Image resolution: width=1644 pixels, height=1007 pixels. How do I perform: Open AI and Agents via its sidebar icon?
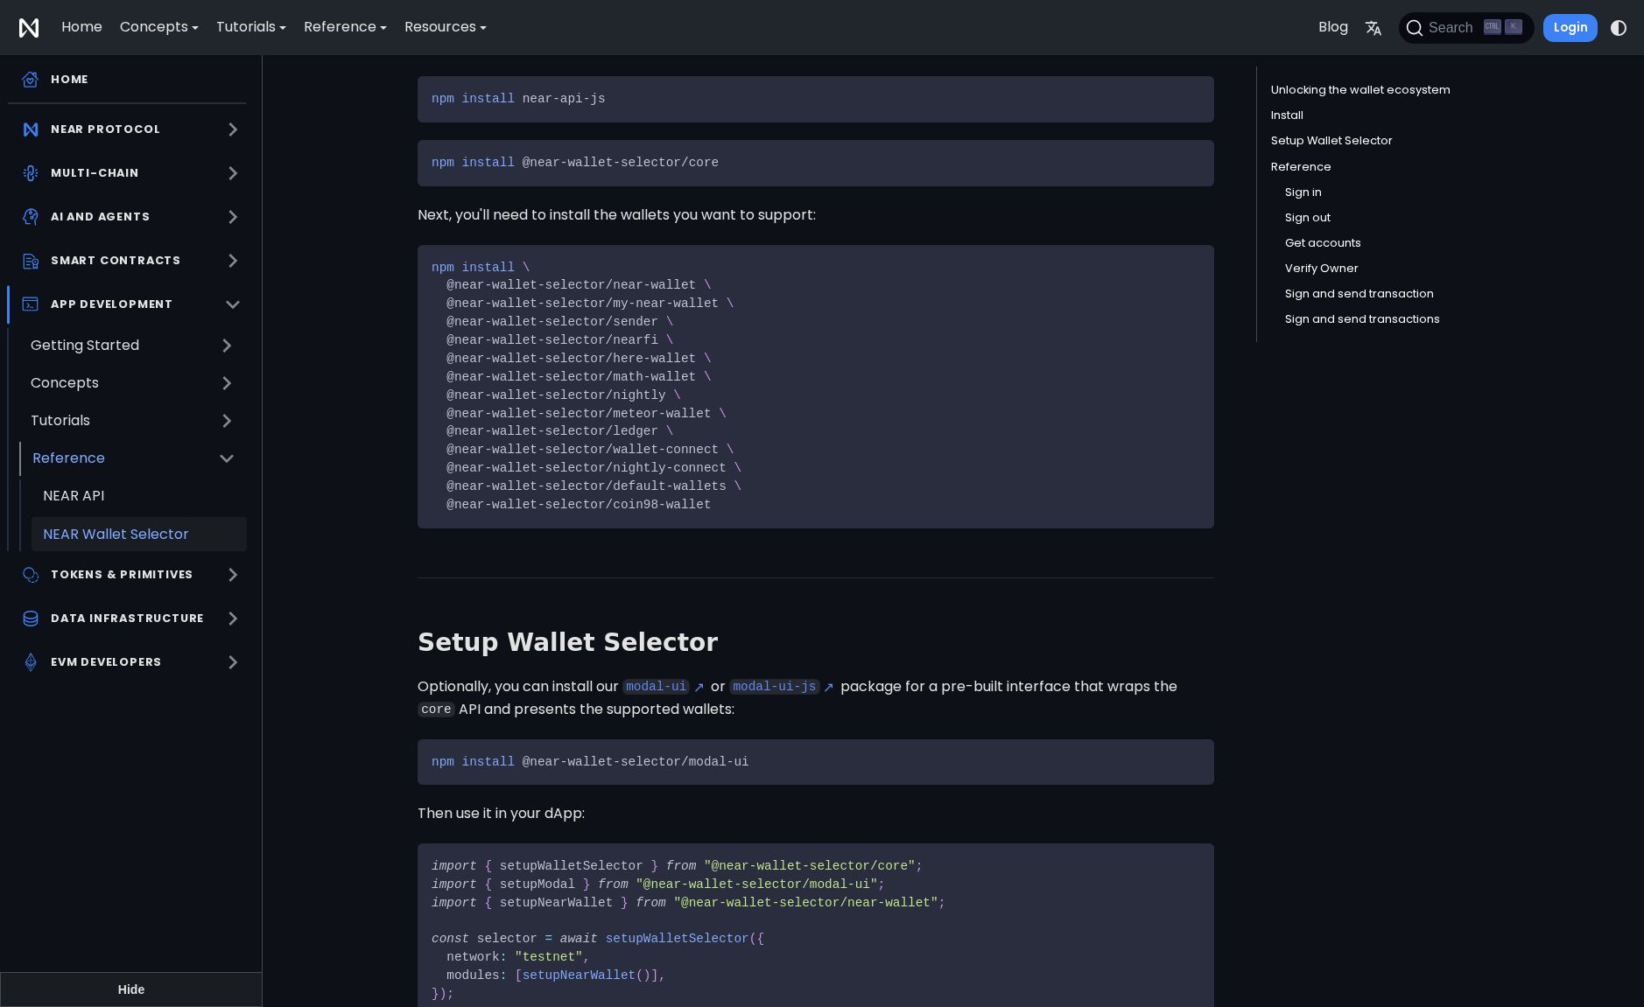pyautogui.click(x=31, y=217)
